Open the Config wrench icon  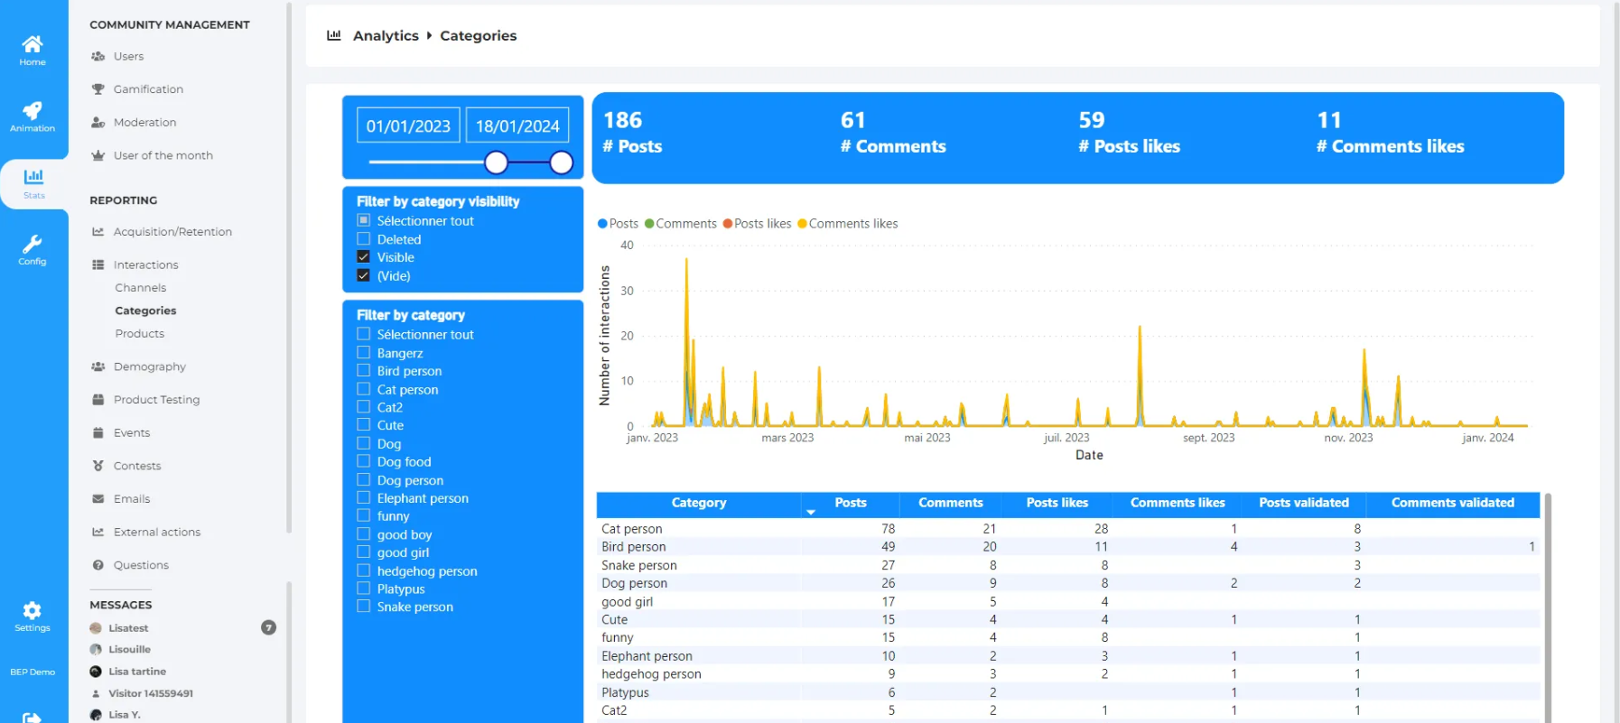[x=33, y=244]
